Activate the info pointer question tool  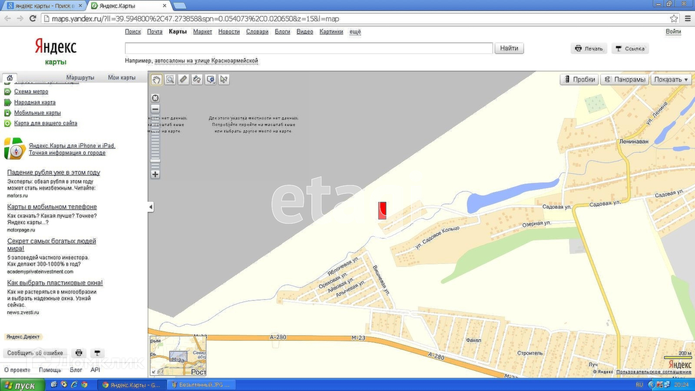pyautogui.click(x=224, y=80)
